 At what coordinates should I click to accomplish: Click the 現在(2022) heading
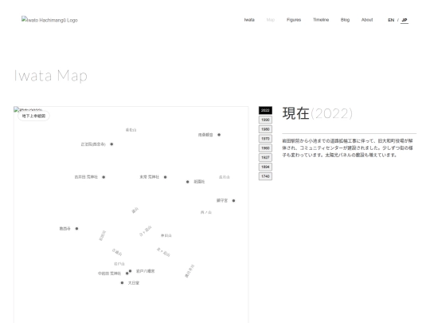click(318, 113)
